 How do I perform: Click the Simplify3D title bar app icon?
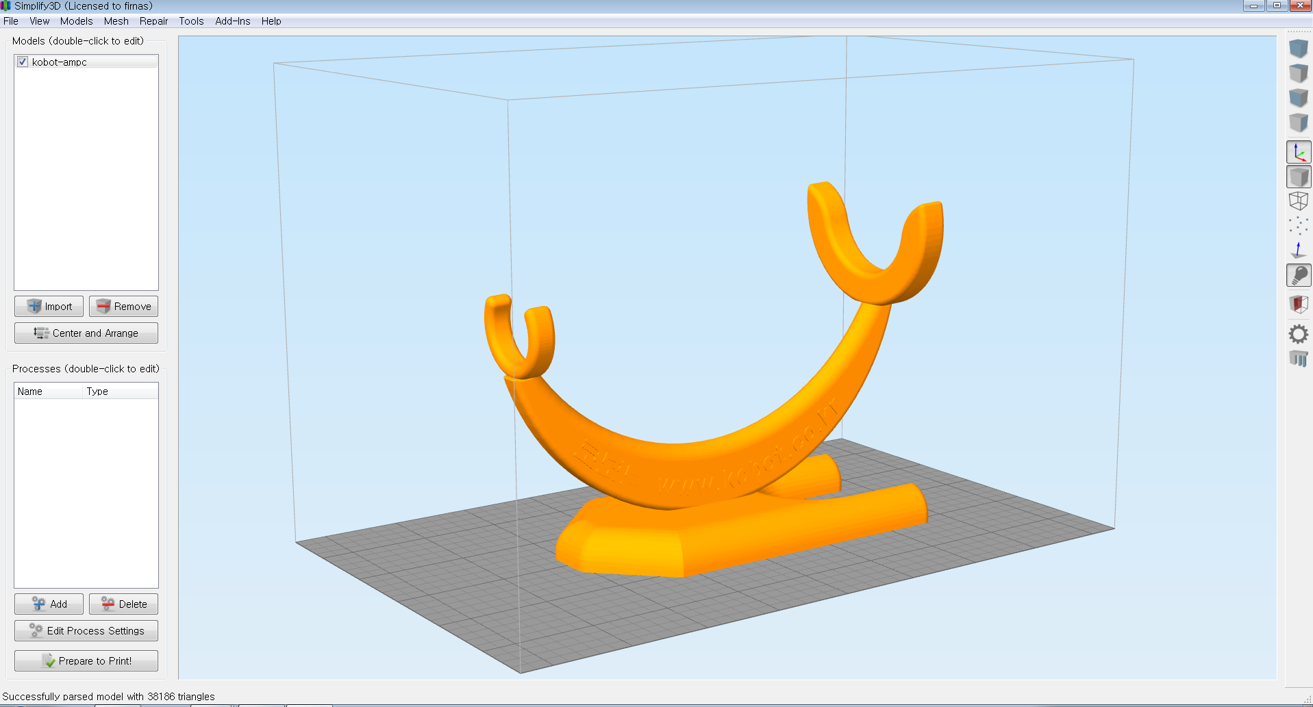[6, 6]
